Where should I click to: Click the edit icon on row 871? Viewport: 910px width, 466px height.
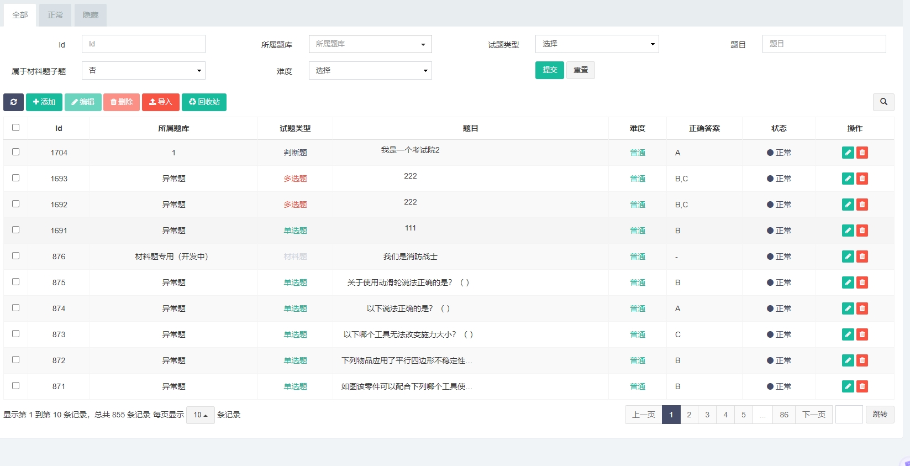848,386
